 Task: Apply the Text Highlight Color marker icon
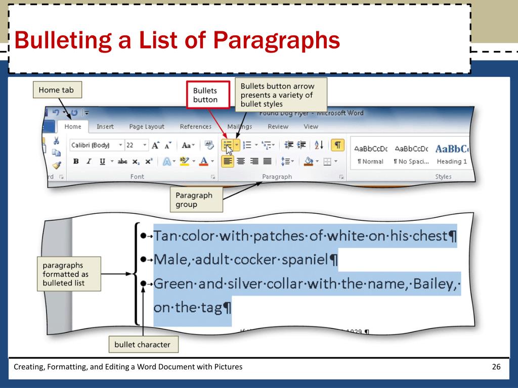[x=184, y=161]
